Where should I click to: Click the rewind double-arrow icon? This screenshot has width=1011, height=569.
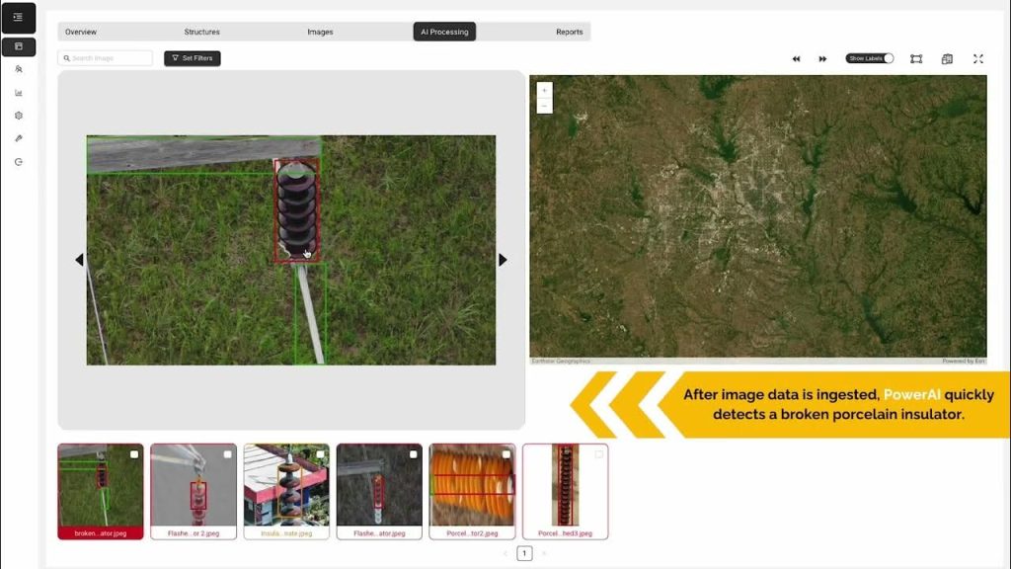796,59
